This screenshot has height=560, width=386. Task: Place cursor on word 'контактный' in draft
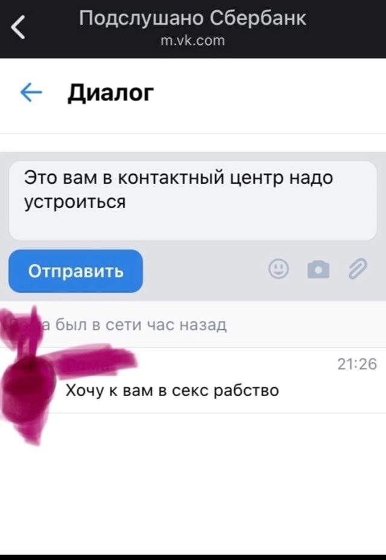[171, 177]
